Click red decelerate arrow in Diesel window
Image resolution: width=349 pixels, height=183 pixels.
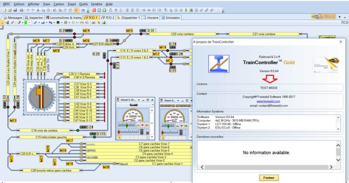[x=142, y=125]
